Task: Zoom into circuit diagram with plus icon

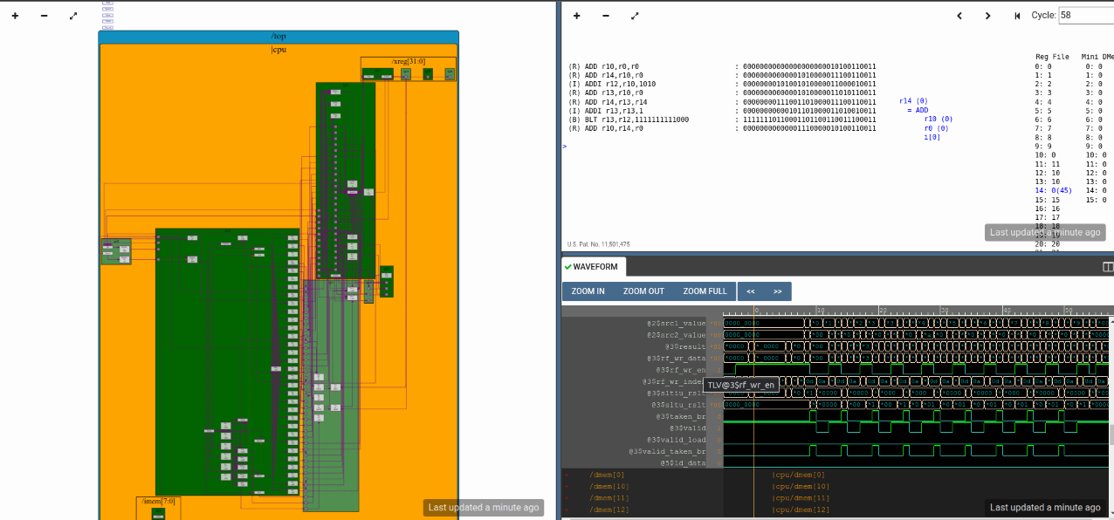Action: point(13,15)
